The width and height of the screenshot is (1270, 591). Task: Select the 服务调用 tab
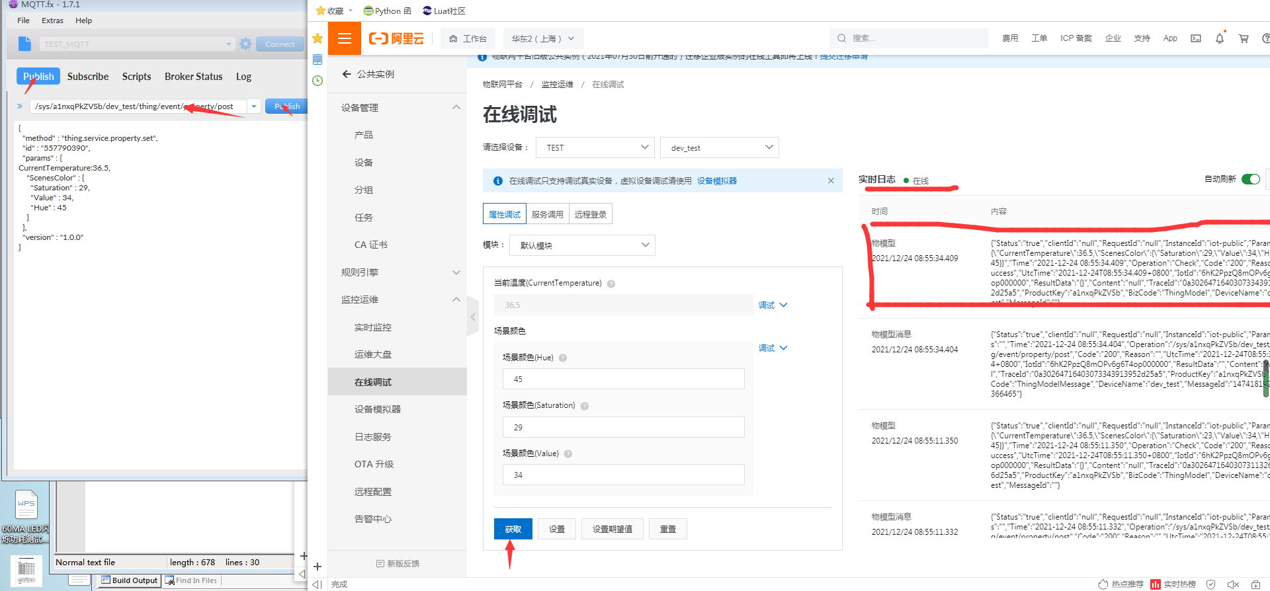[548, 214]
